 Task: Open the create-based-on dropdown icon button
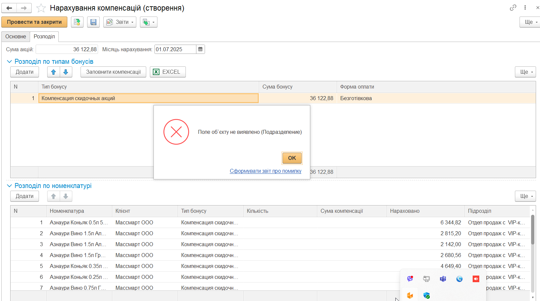click(149, 22)
